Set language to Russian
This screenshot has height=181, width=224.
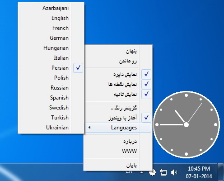tap(51, 88)
